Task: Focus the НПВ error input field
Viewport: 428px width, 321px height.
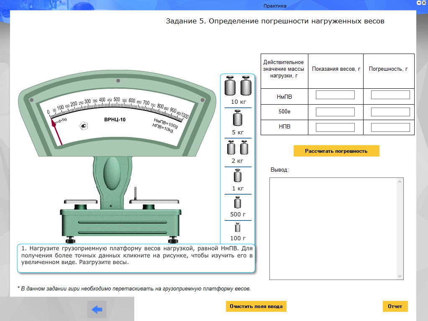Action: point(390,127)
